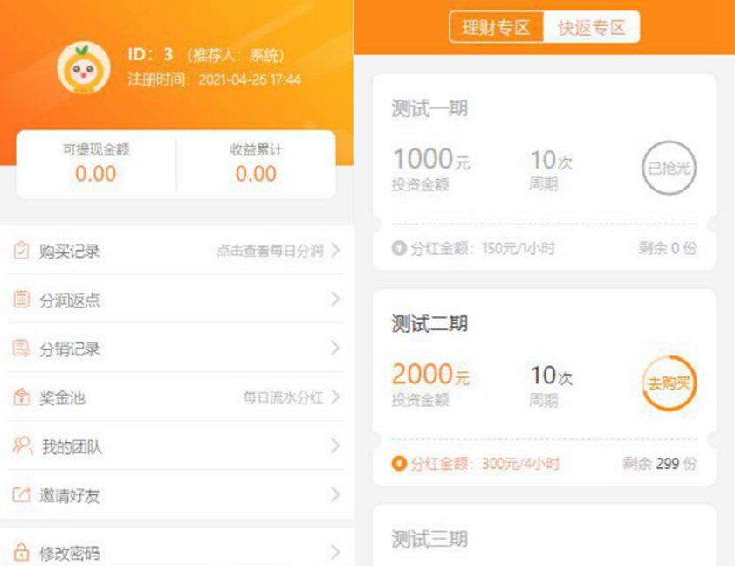The image size is (735, 566).
Task: Open the 修改密码 row chevron
Action: 335,552
